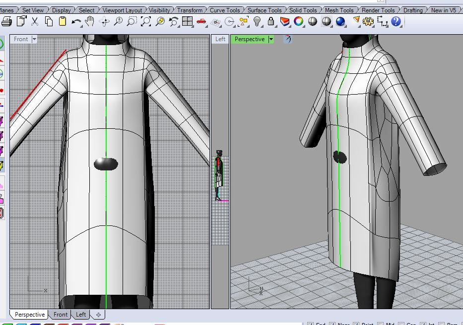
Task: Select the blue render sphere icon
Action: click(340, 21)
